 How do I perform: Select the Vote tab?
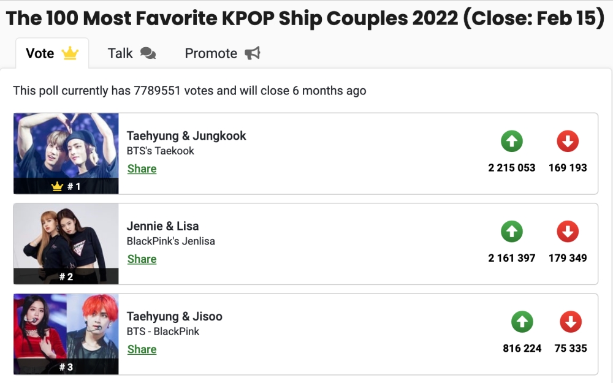tap(40, 53)
